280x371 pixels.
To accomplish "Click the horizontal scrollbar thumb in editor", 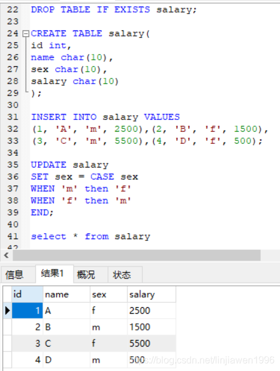I will coord(137,255).
